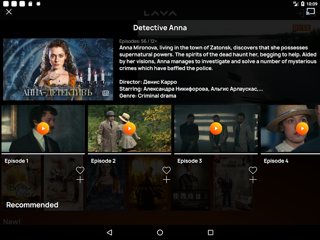Screen dimensions: 320x240
Task: Tap the Android Back navigation button
Action: click(110, 233)
